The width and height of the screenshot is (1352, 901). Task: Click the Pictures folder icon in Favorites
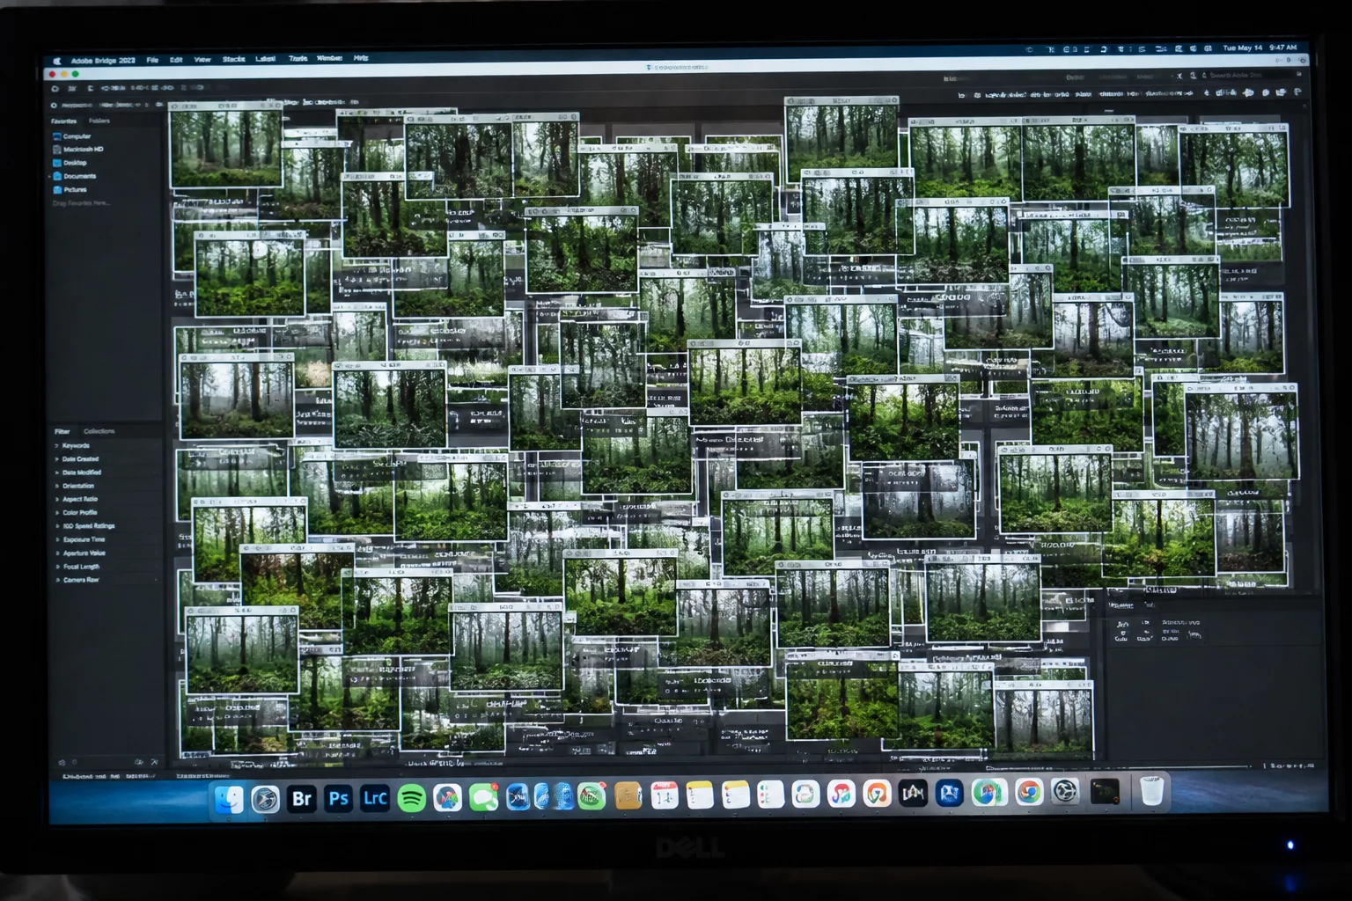[x=57, y=189]
